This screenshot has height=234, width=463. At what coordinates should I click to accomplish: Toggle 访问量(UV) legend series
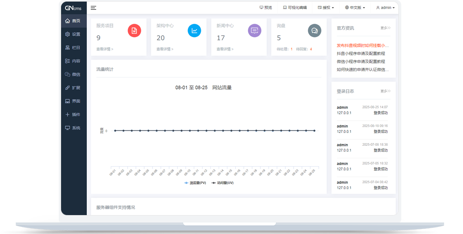[x=223, y=183]
